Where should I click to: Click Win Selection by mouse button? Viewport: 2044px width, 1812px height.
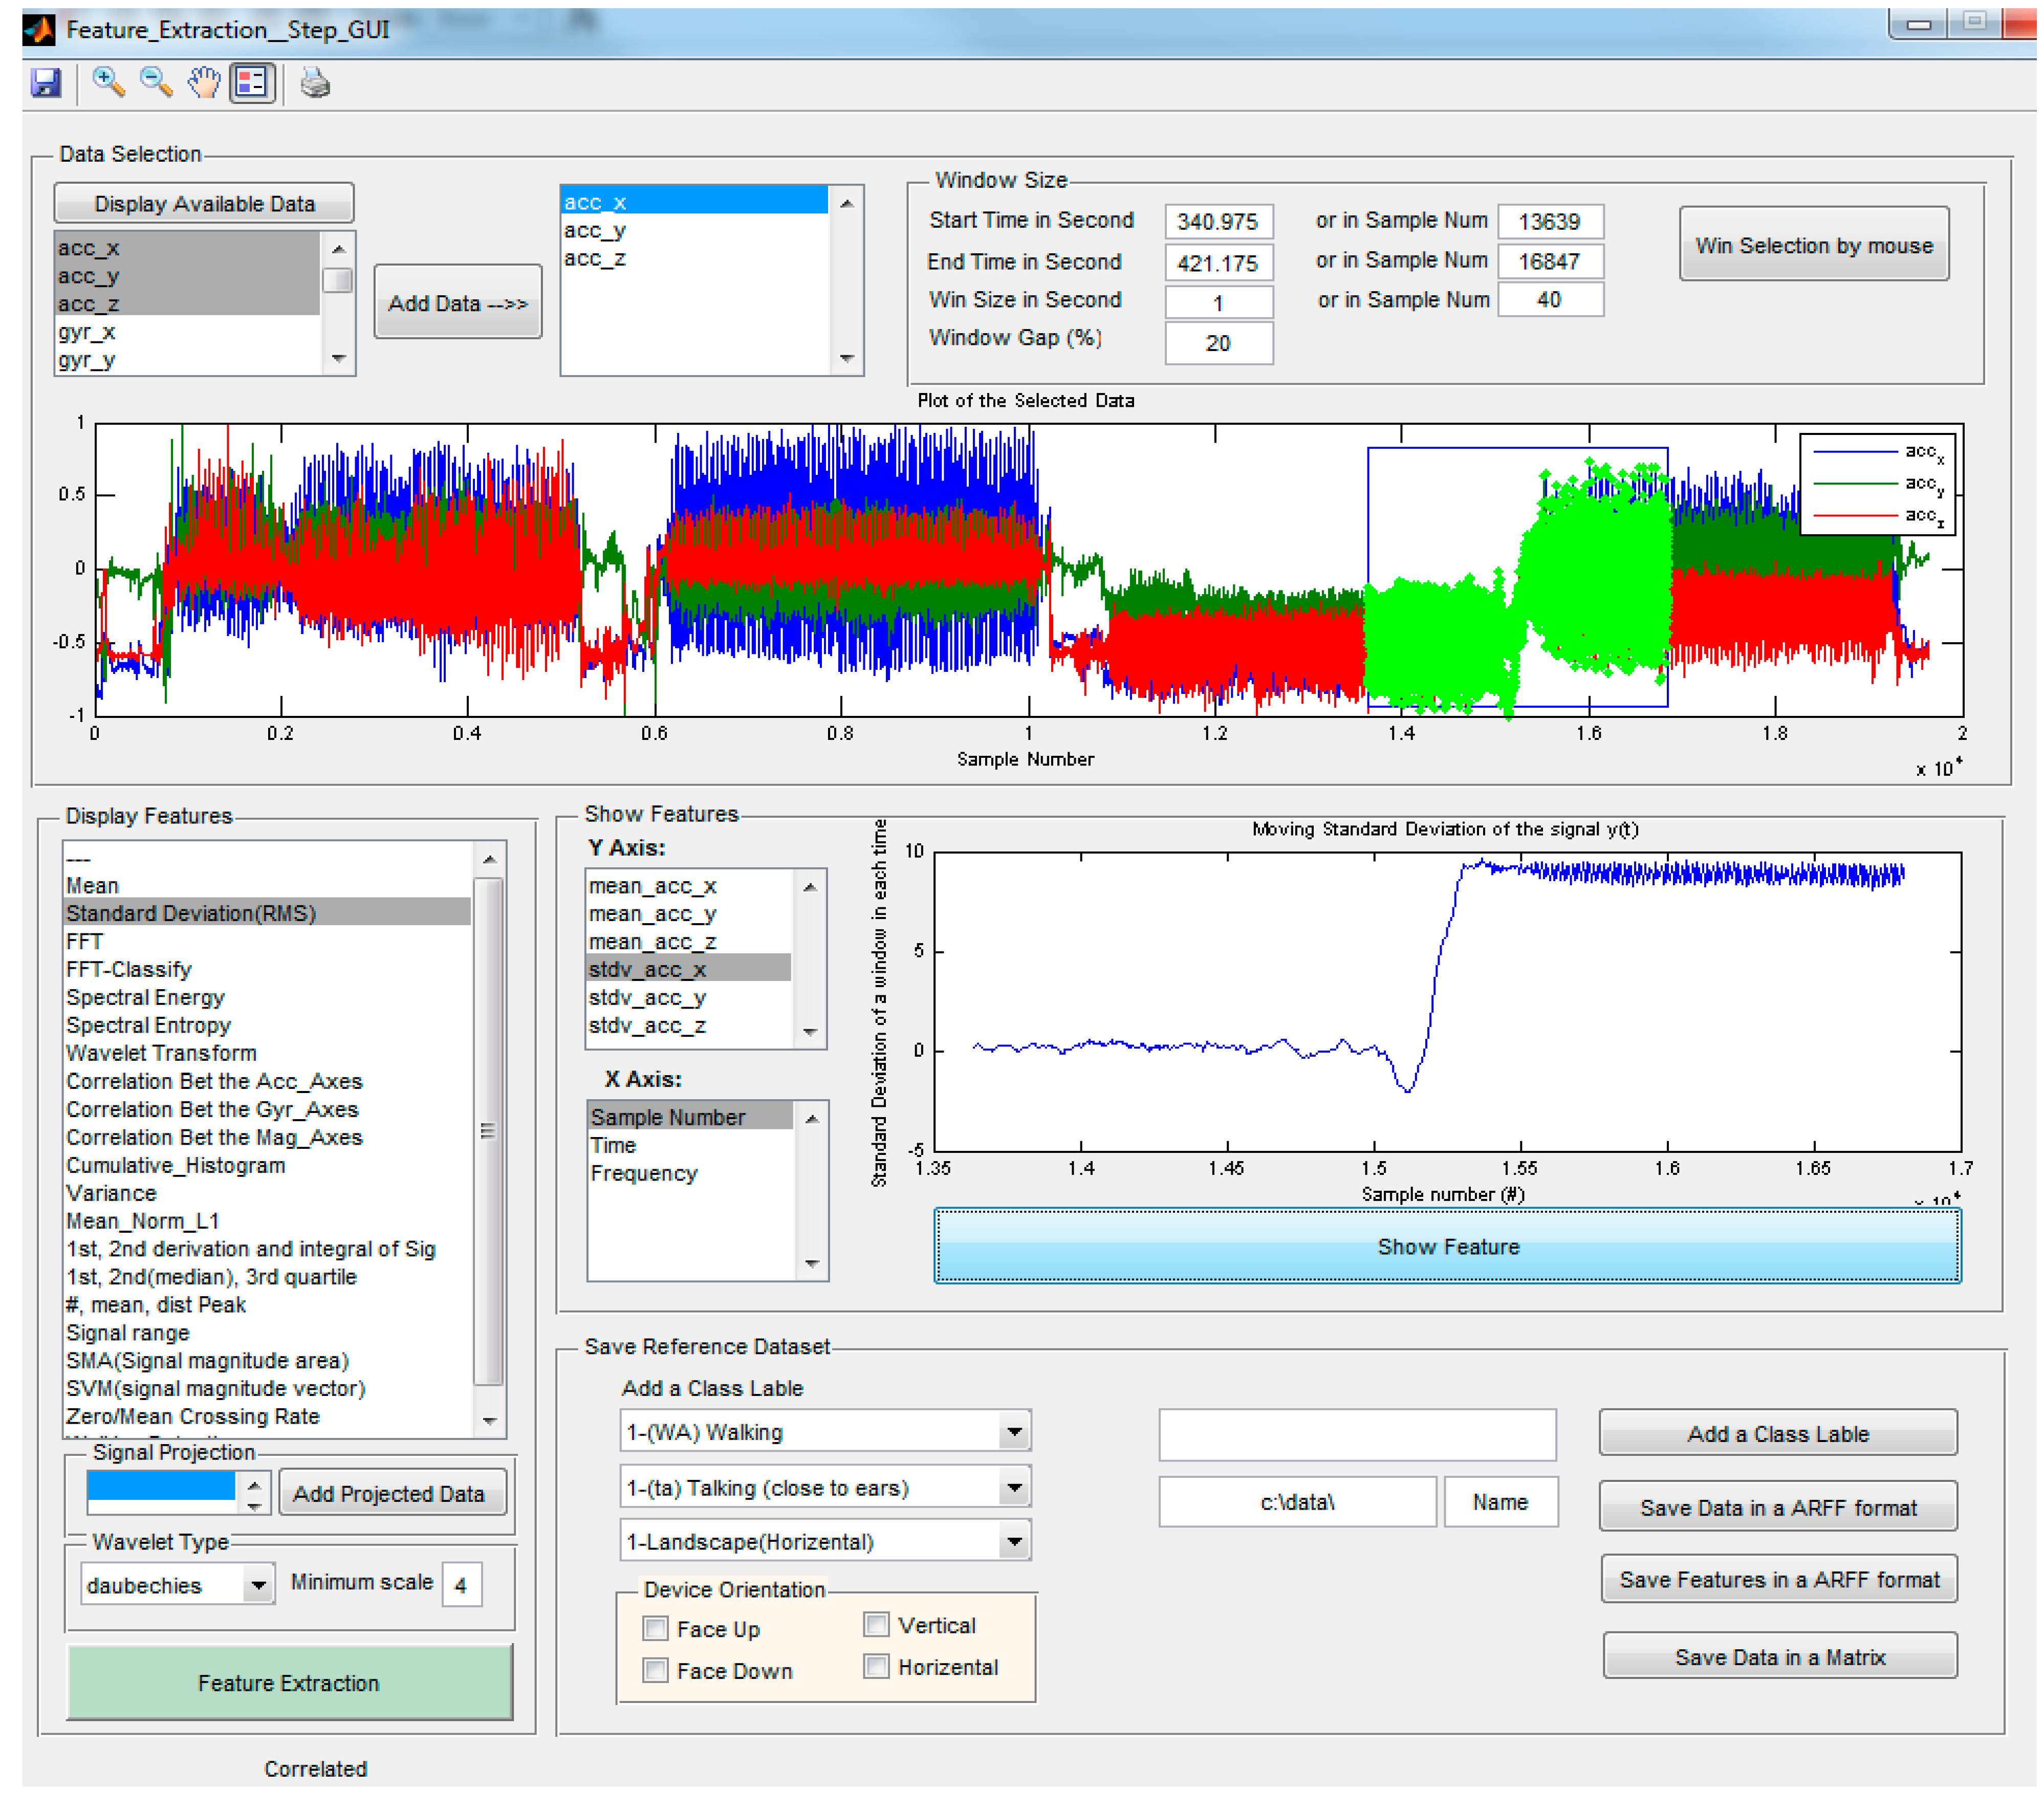tap(1814, 245)
